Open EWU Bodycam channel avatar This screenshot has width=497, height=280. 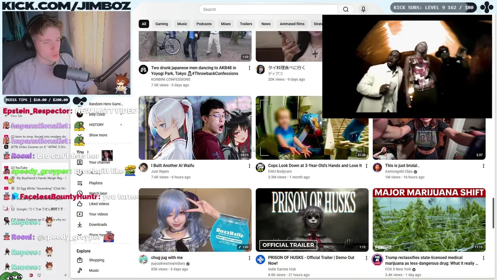click(x=260, y=168)
